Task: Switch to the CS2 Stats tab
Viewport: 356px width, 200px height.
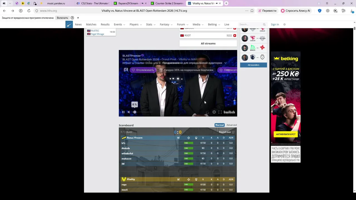Action: click(93, 3)
